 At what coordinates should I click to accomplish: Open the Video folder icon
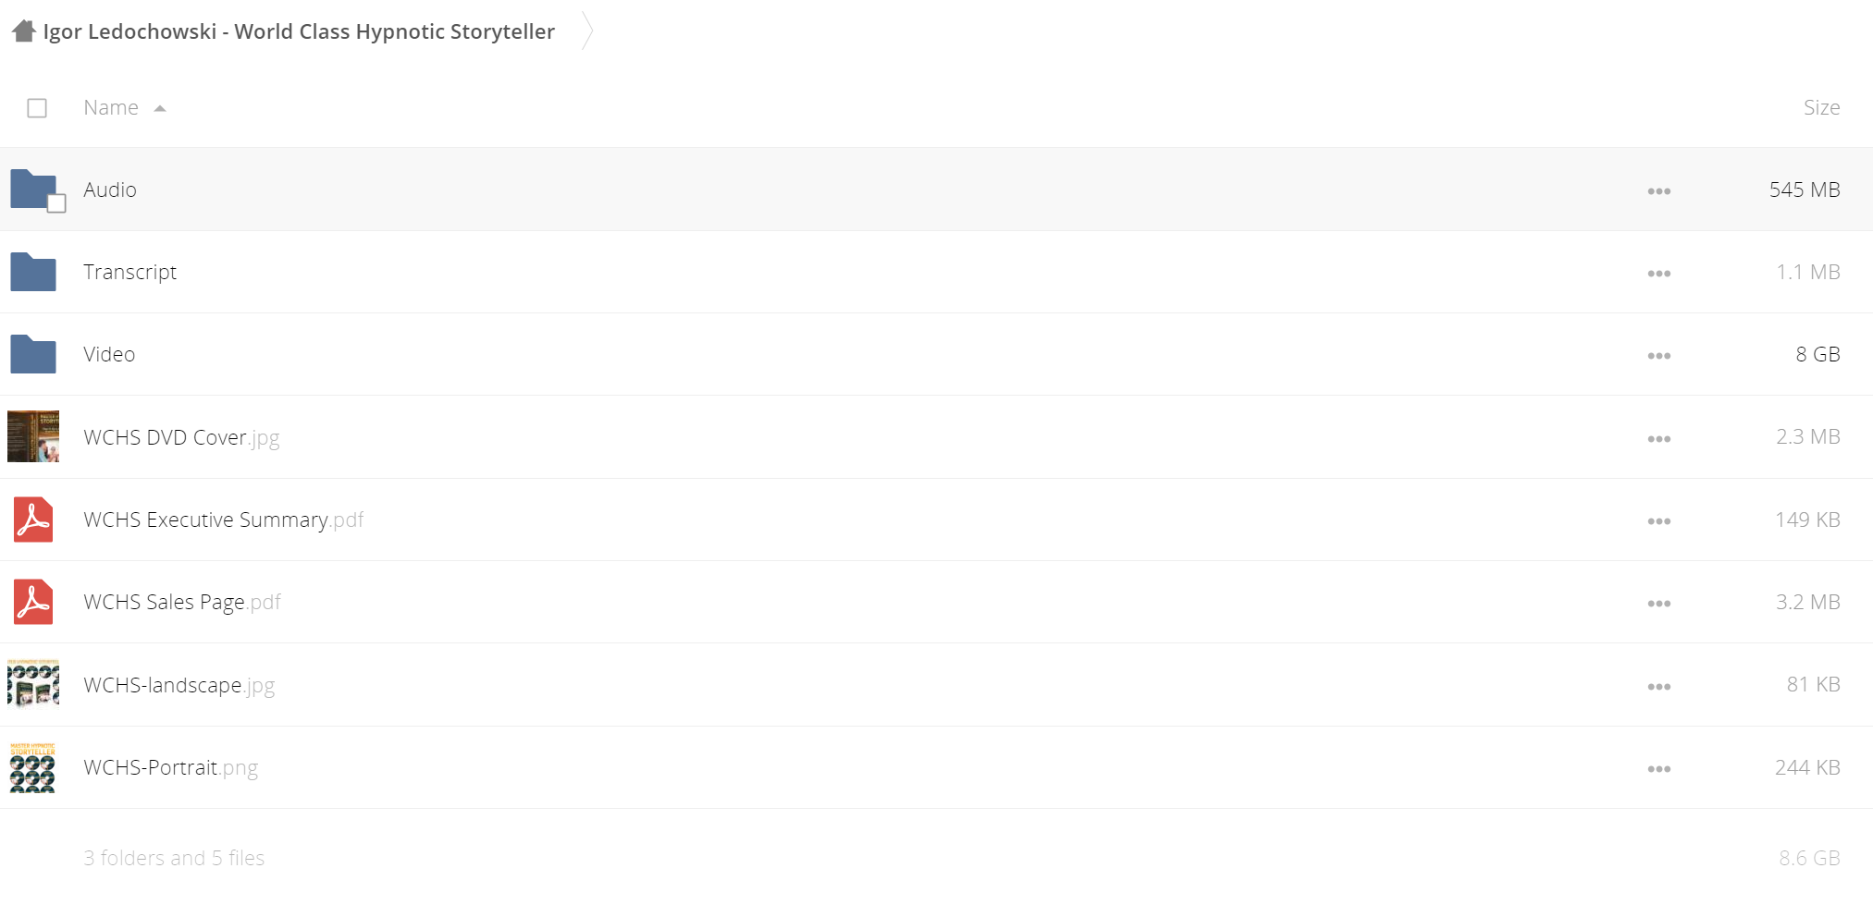(x=33, y=354)
